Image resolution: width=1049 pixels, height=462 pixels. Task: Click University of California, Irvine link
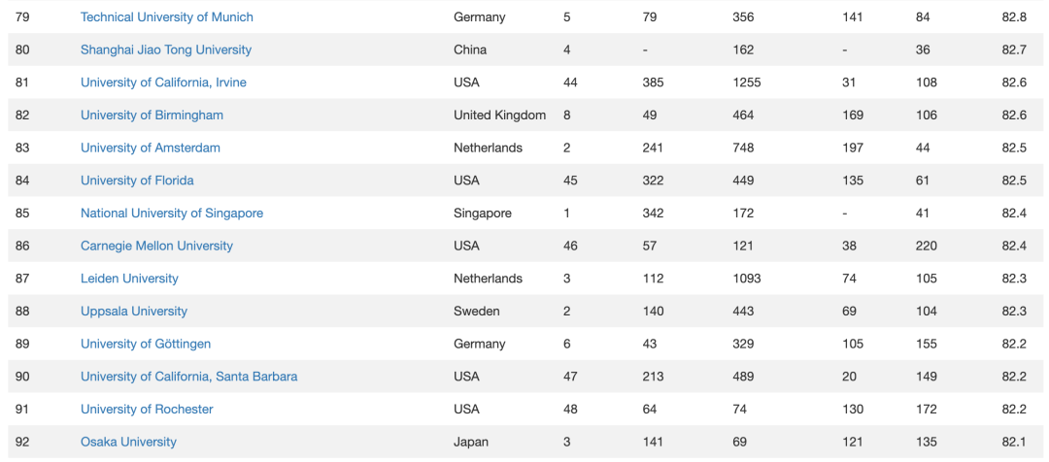pyautogui.click(x=163, y=82)
